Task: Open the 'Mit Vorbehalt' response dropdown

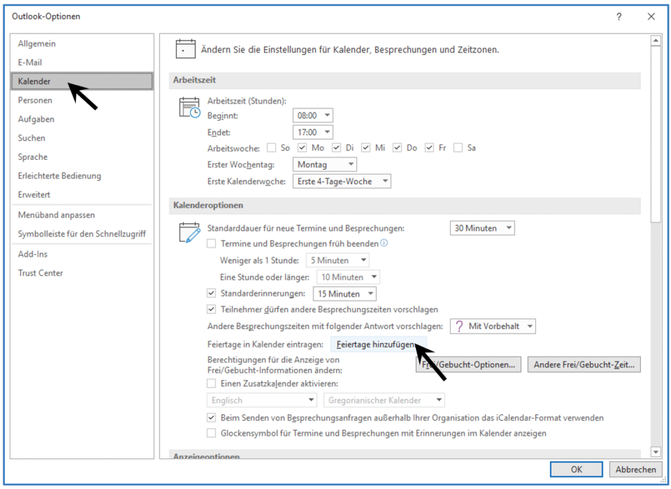Action: point(493,326)
